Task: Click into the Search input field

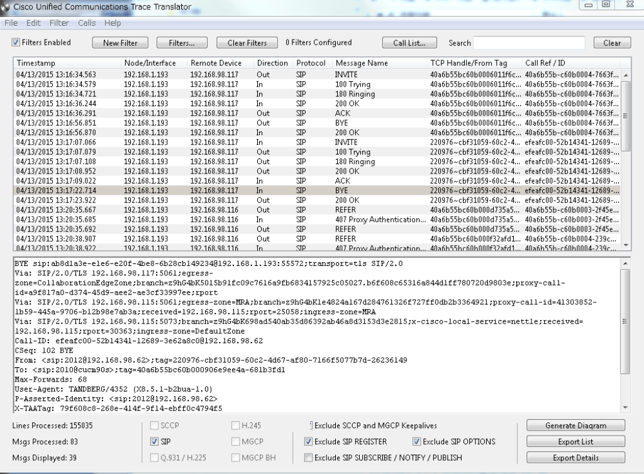Action: tap(530, 43)
